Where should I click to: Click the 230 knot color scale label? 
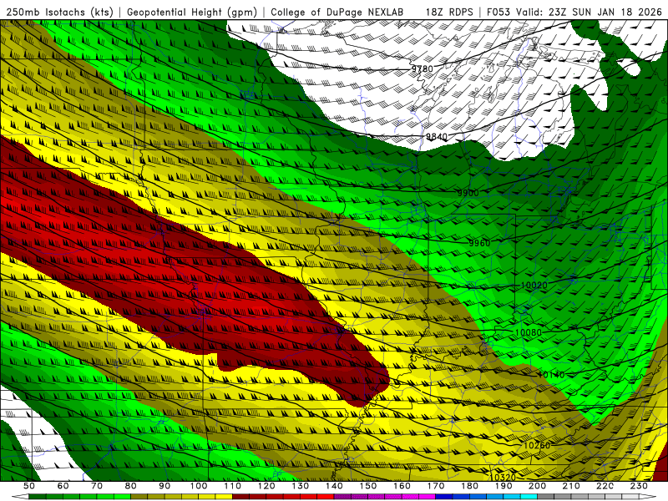pos(639,486)
